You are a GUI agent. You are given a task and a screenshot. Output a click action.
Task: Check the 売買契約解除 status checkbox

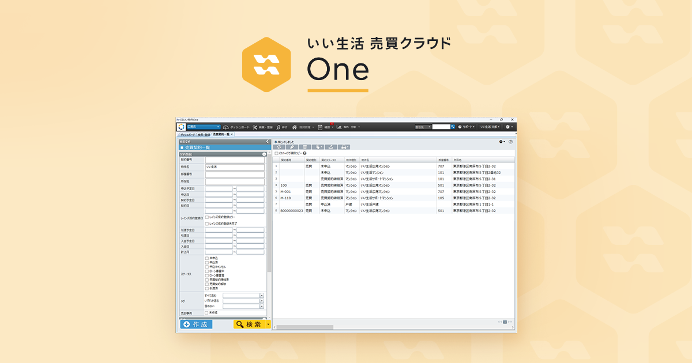click(x=206, y=284)
